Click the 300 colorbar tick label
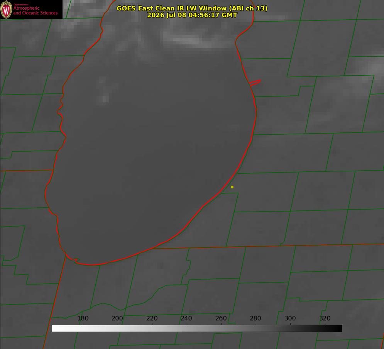 [x=290, y=318]
